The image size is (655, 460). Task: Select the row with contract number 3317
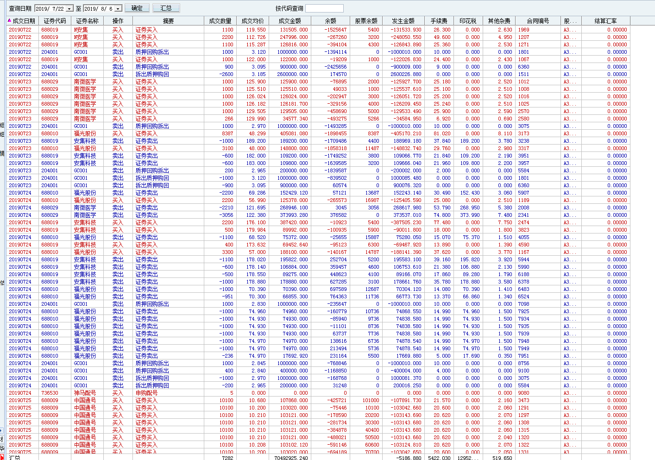click(318, 148)
